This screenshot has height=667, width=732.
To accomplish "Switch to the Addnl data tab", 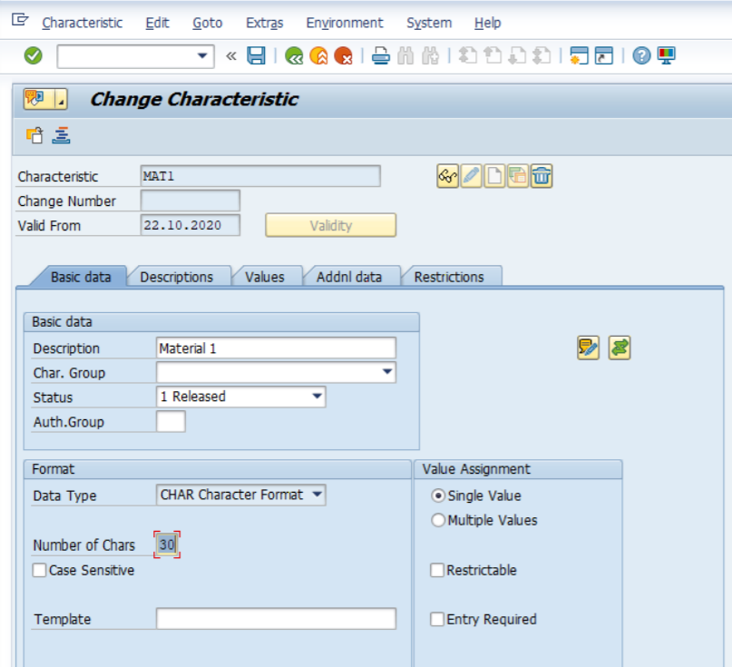I will click(349, 277).
